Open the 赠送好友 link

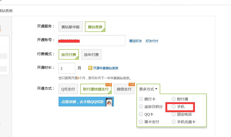(136, 41)
